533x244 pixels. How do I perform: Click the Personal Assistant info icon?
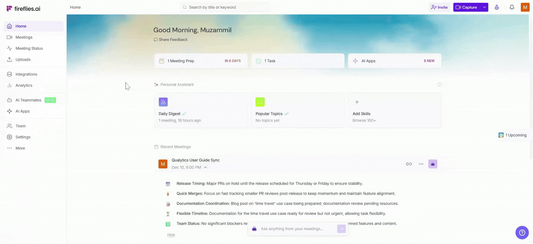(439, 84)
